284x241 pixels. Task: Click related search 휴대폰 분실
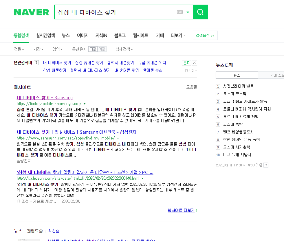[153, 70]
